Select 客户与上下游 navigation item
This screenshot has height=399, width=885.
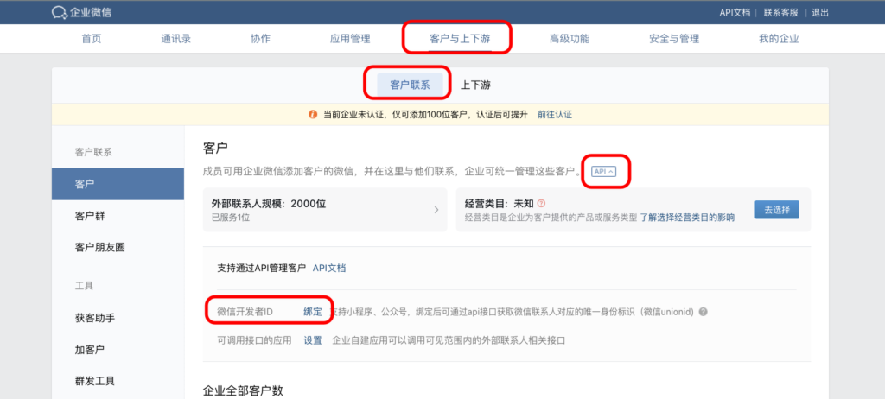tap(460, 39)
